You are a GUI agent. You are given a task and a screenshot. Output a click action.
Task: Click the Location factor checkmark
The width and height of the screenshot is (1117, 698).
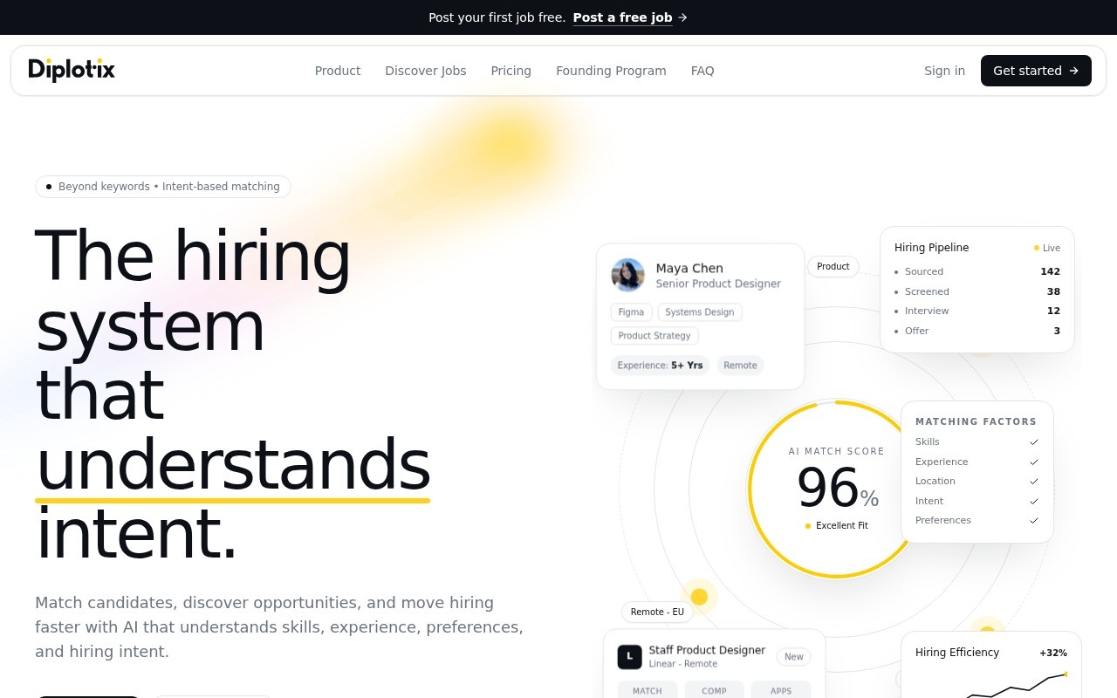click(x=1034, y=482)
